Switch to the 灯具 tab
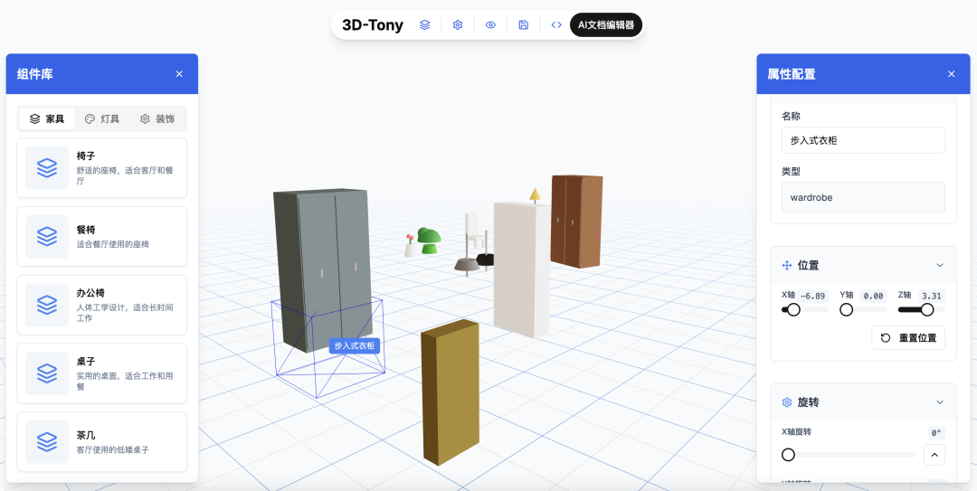Image resolution: width=977 pixels, height=491 pixels. 102,118
